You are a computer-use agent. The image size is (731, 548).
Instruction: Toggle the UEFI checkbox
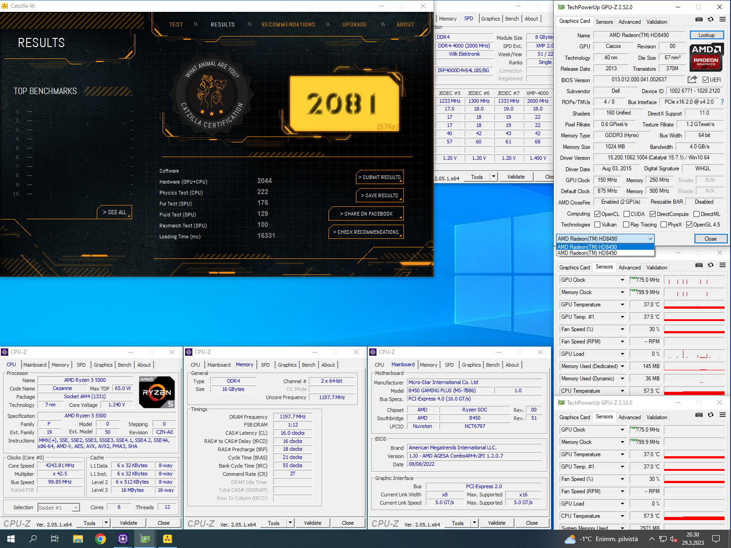pyautogui.click(x=705, y=79)
